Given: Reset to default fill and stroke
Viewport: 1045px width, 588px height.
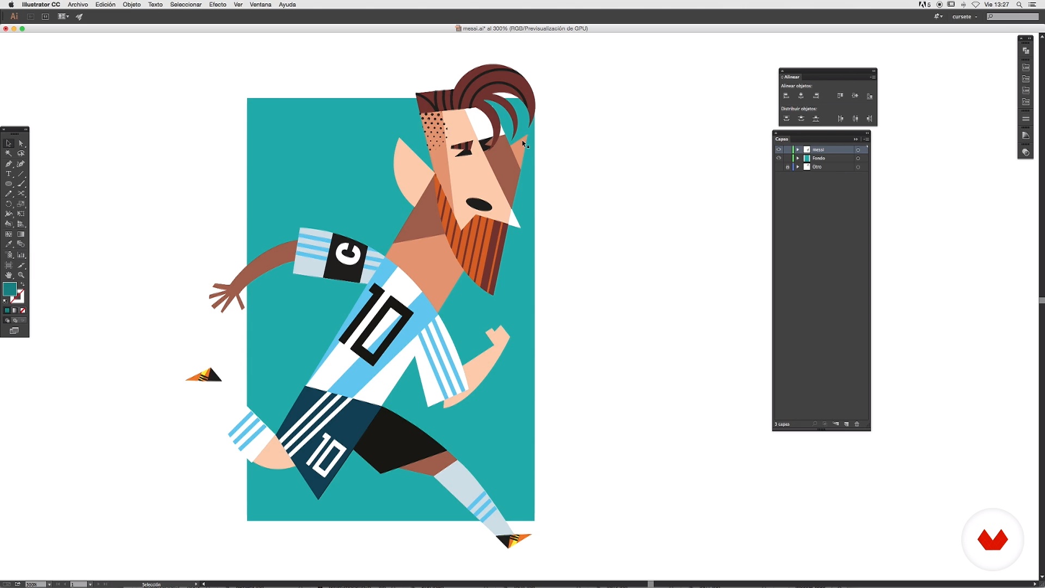Looking at the screenshot, I should (x=5, y=301).
